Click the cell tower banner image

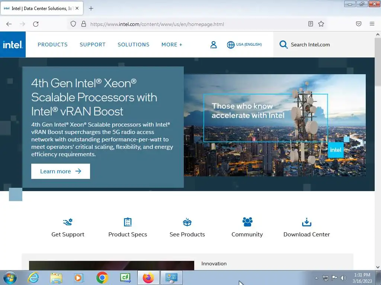[275, 125]
